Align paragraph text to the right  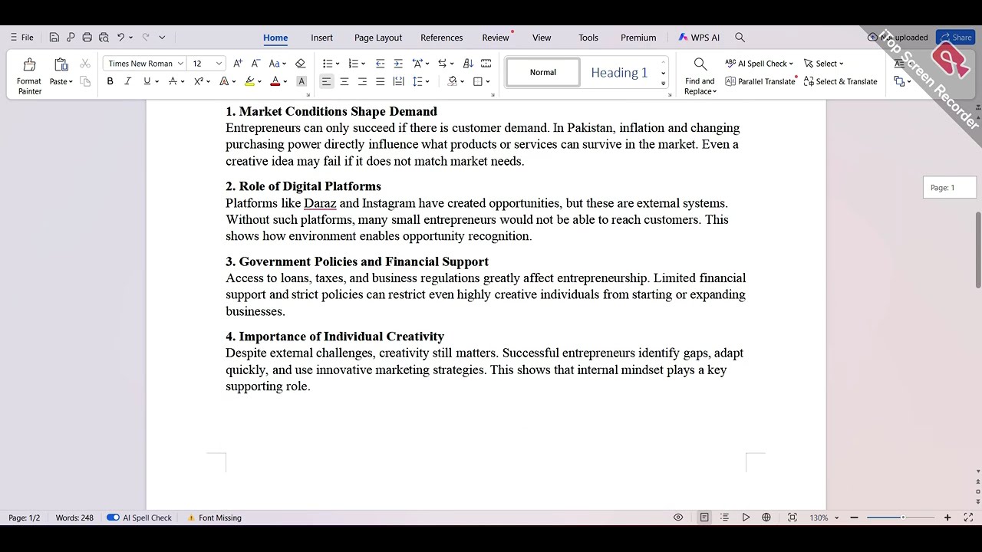click(362, 81)
